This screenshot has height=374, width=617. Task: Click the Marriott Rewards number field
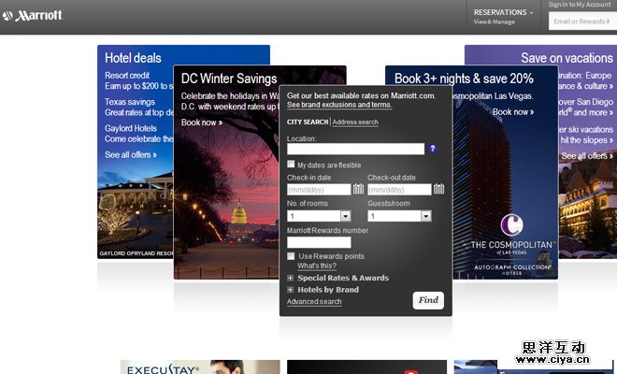click(x=319, y=242)
